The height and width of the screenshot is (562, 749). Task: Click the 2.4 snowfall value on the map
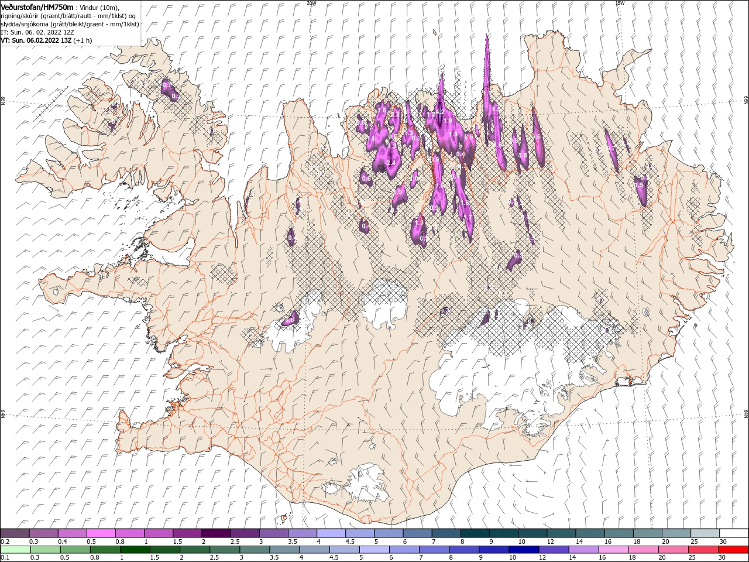coord(391,163)
